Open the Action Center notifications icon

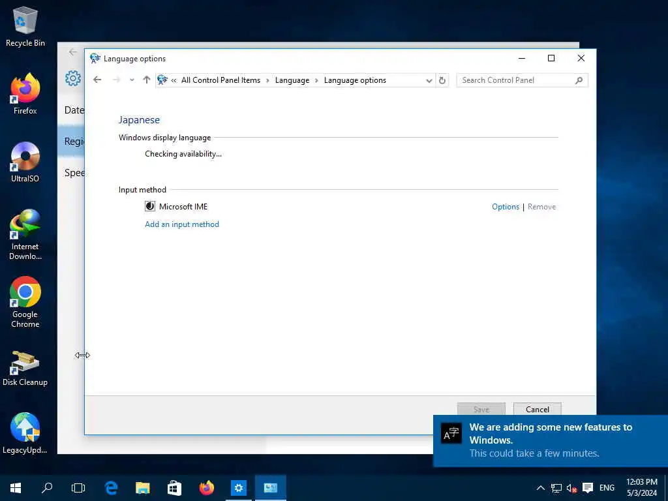click(588, 488)
